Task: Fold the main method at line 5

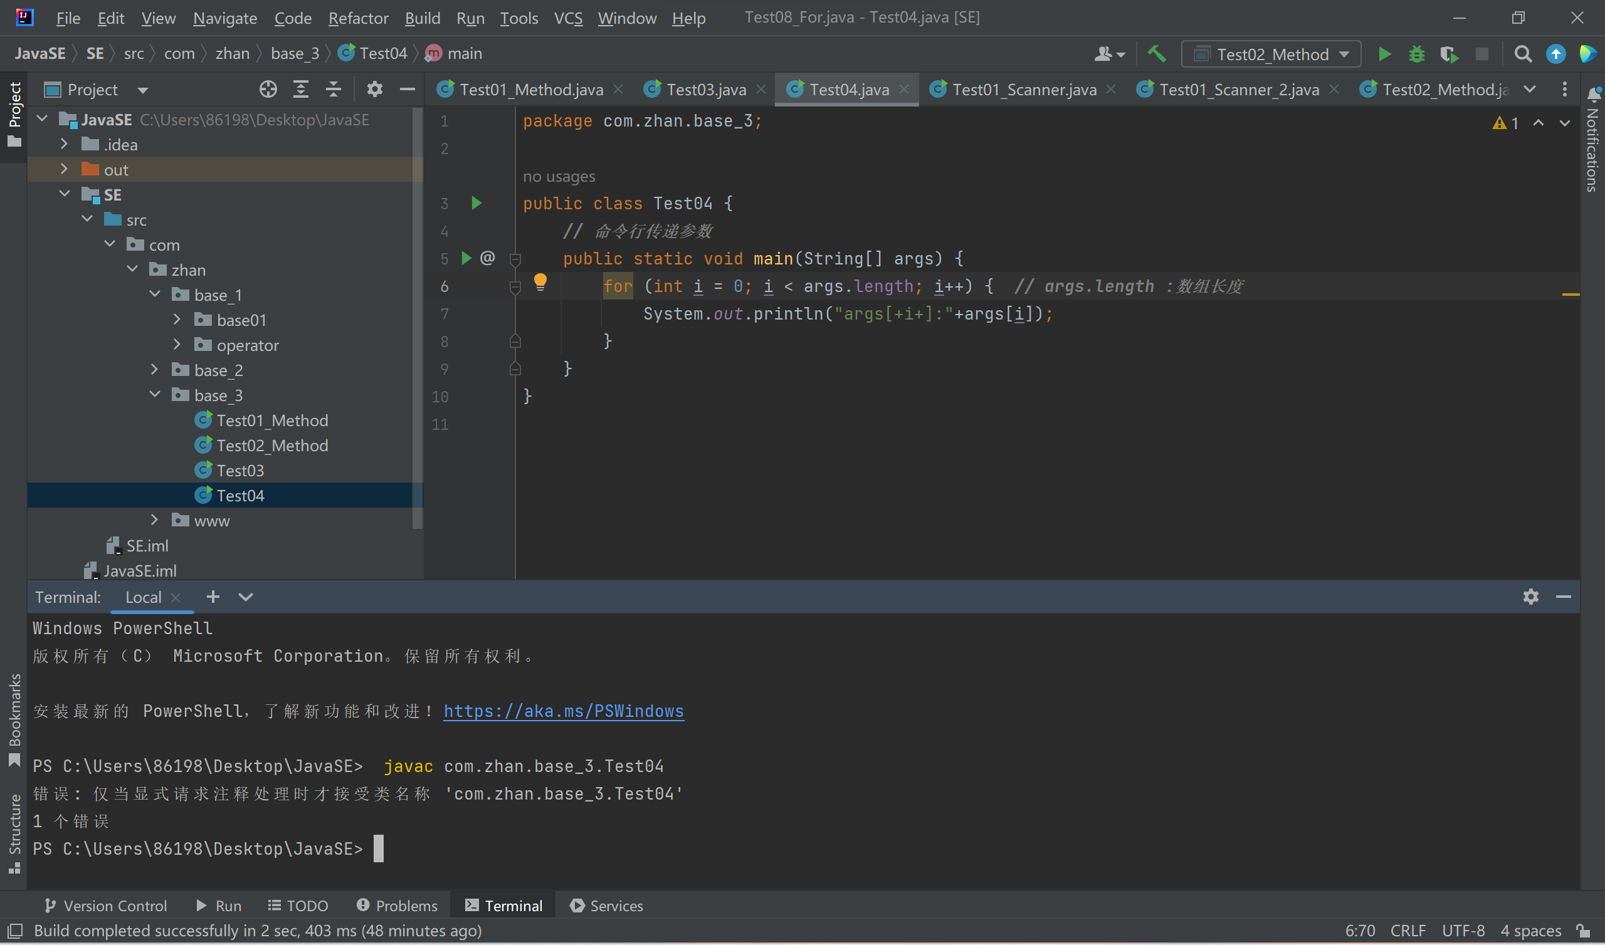Action: (515, 259)
